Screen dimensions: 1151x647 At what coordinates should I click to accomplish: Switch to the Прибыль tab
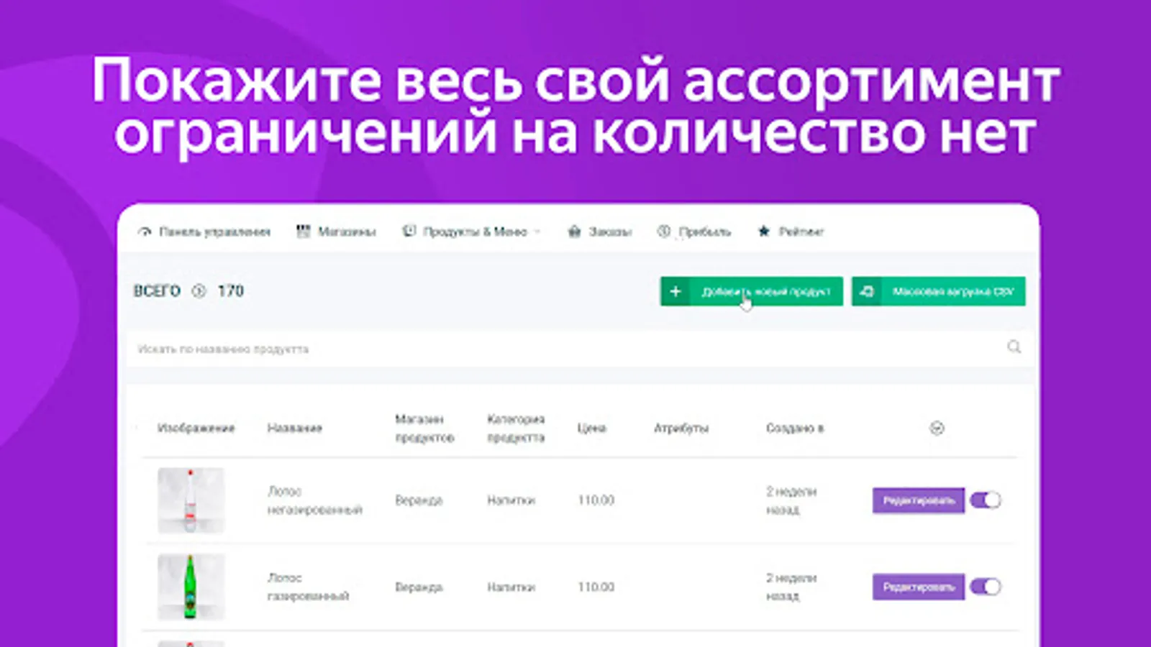(x=694, y=231)
